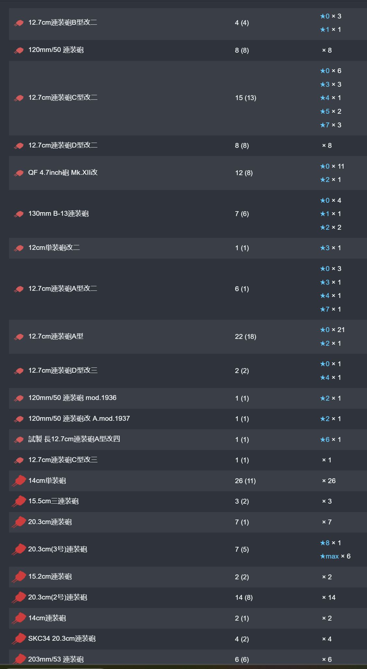Select the 12.7cm連装砲D型改三 row name
Image resolution: width=367 pixels, height=669 pixels.
[x=63, y=370]
